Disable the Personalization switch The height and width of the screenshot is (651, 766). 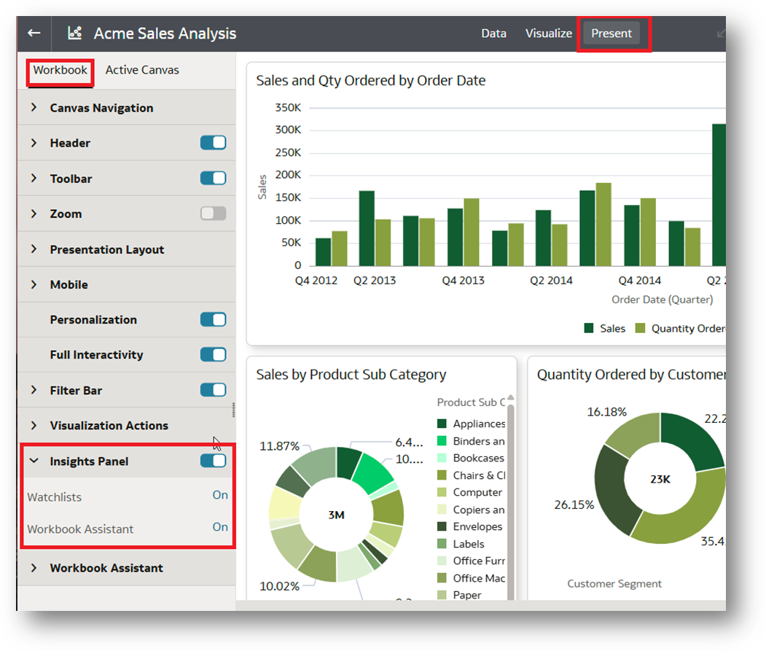pyautogui.click(x=213, y=319)
